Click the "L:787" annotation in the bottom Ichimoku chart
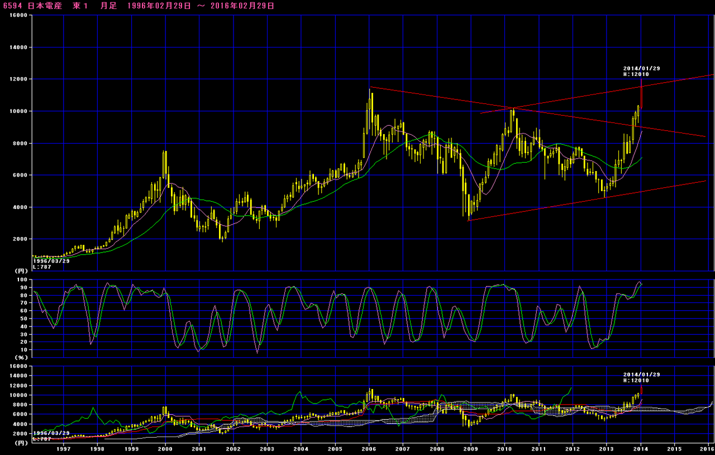Viewport: 715px width, 455px height. coord(42,439)
